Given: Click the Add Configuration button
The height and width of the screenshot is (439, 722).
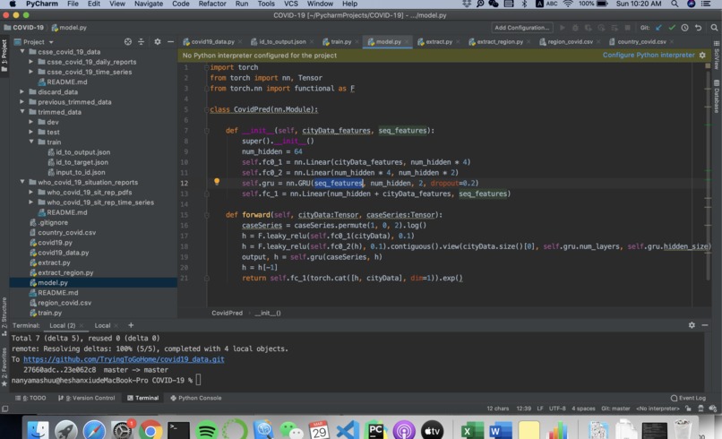Looking at the screenshot, I should 521,28.
